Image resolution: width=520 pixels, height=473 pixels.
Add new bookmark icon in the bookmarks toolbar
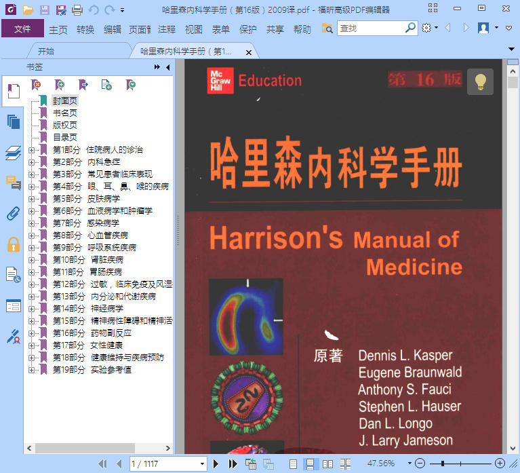[60, 85]
